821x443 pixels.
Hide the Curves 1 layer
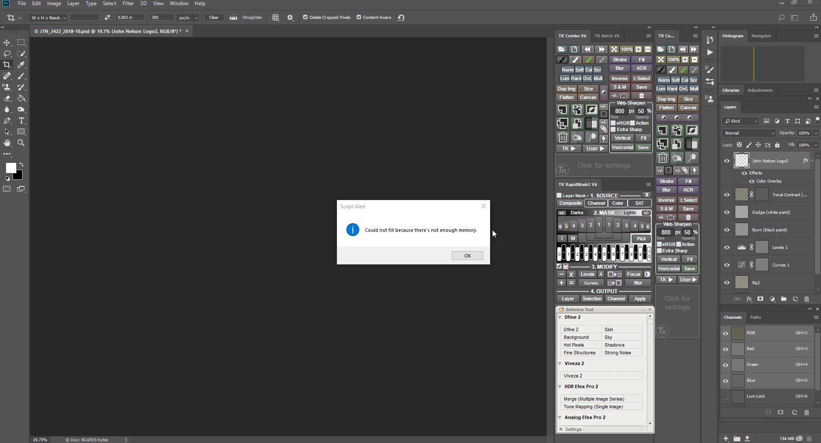(727, 265)
